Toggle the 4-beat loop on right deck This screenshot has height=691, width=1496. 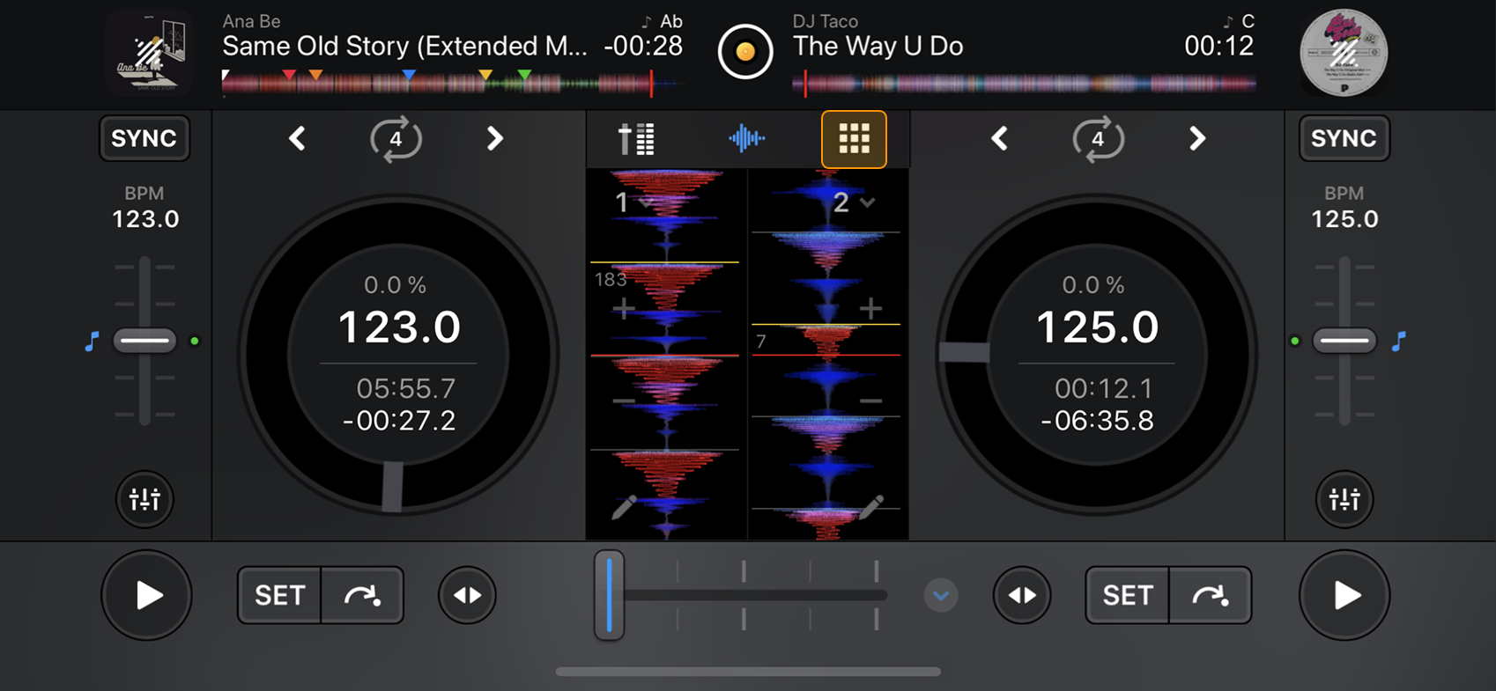pos(1098,138)
